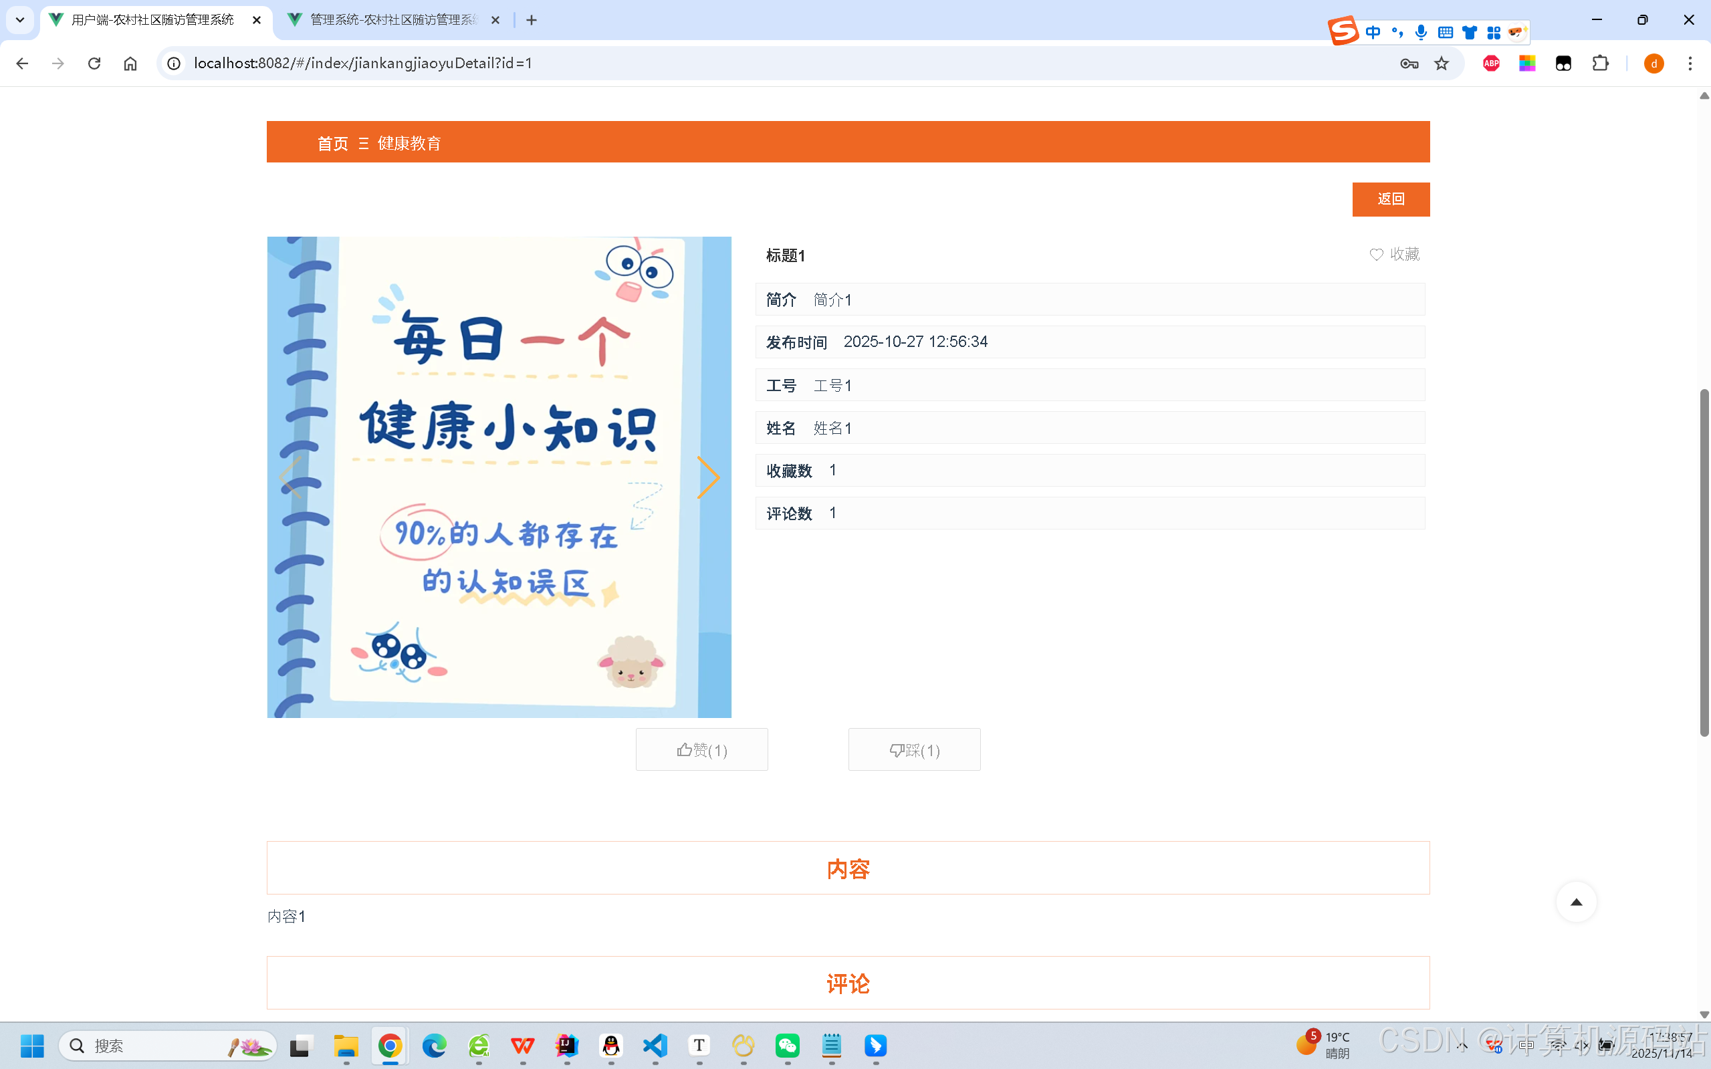Open Chrome three-dot menu
1711x1069 pixels.
click(1690, 64)
